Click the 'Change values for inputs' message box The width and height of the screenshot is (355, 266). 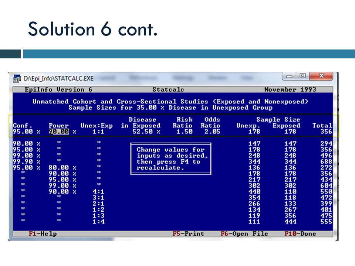pos(171,158)
